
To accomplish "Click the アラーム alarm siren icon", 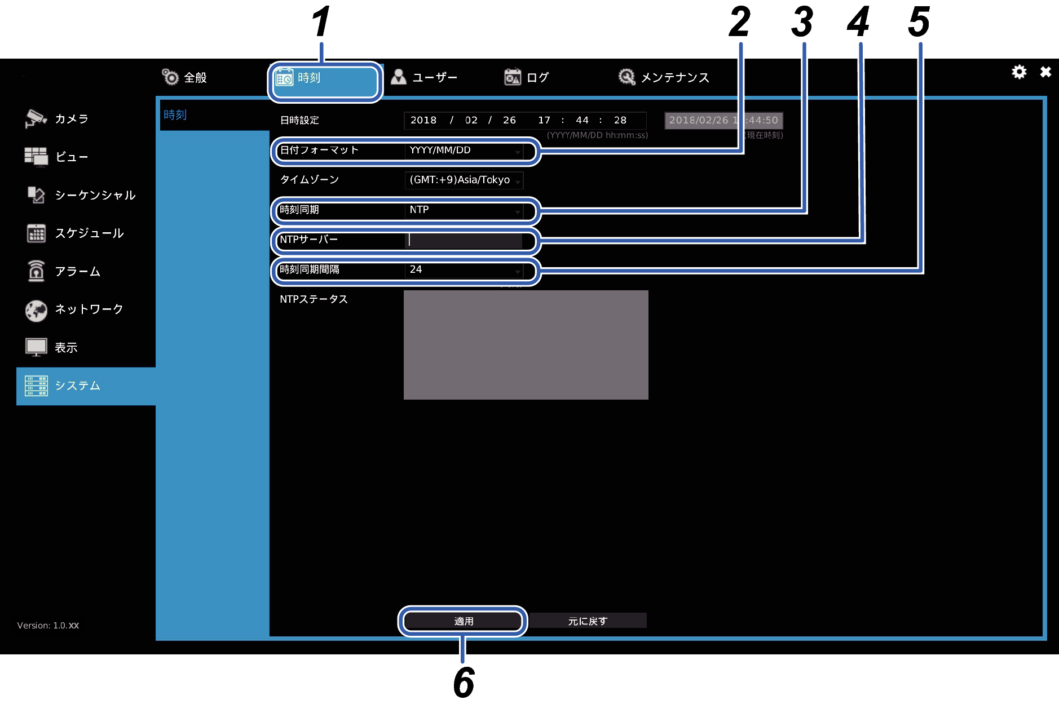I will (x=36, y=271).
